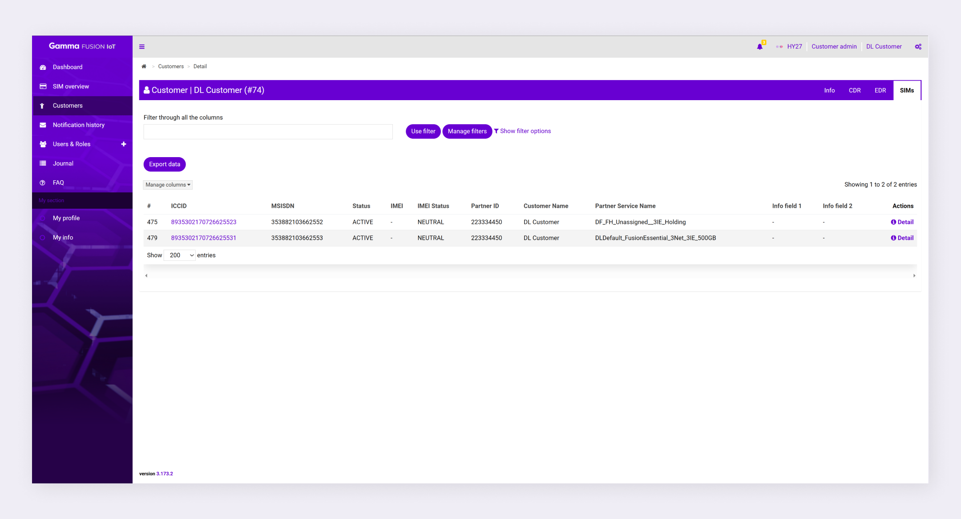
Task: Toggle the hamburger sidebar menu icon
Action: coord(142,47)
